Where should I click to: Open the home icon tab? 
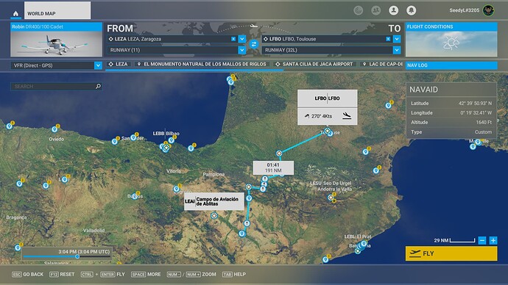[x=15, y=13]
